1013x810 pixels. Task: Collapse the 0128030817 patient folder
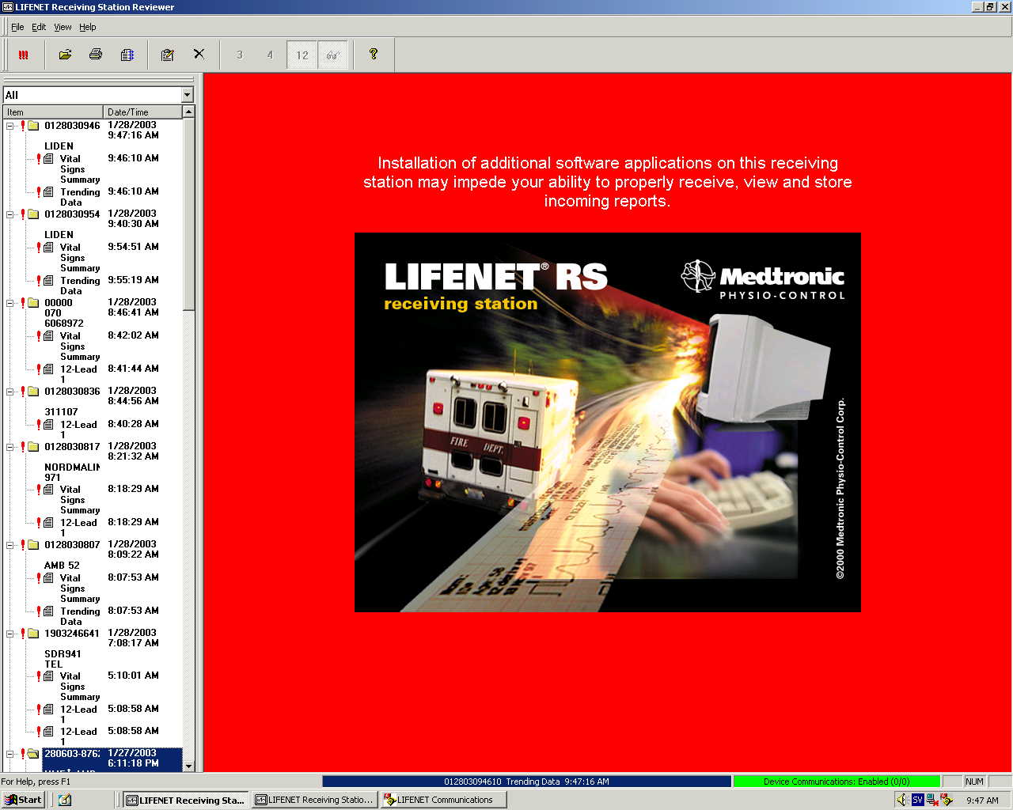tap(10, 447)
